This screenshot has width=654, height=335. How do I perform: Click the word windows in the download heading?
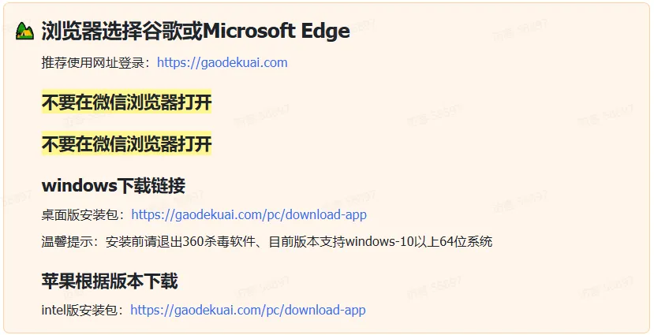(77, 186)
